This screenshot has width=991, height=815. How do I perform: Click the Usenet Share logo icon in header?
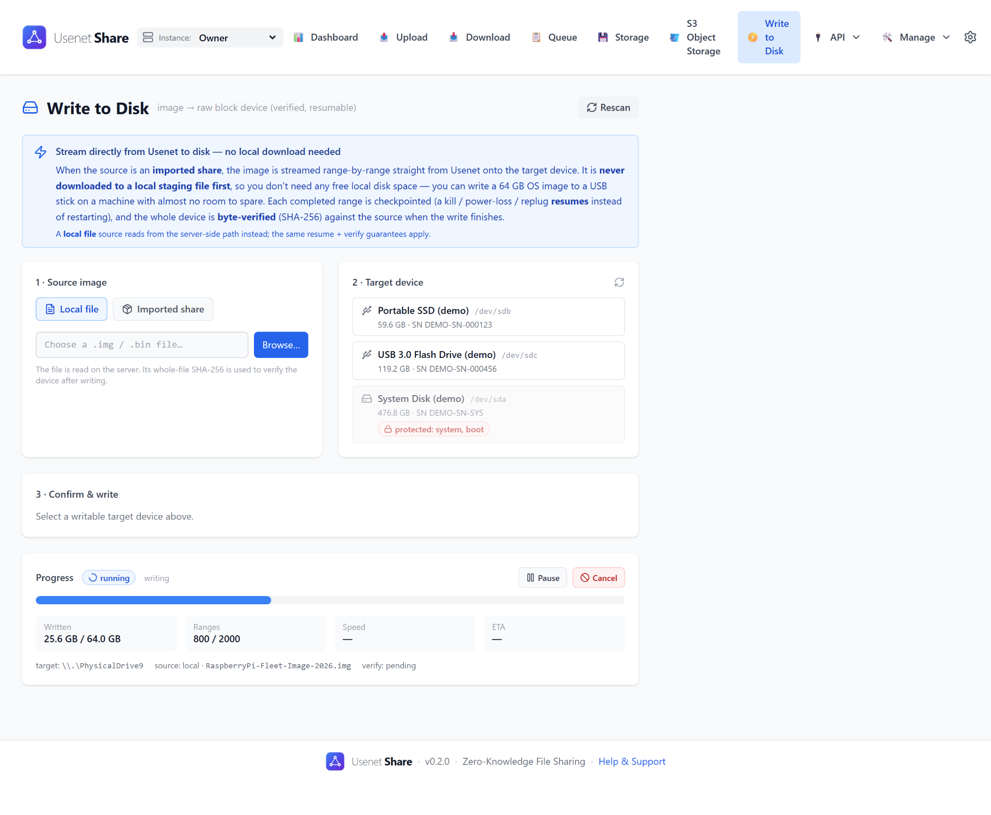(x=35, y=37)
